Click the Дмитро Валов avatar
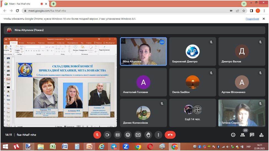This screenshot has height=151, width=269. [242, 51]
